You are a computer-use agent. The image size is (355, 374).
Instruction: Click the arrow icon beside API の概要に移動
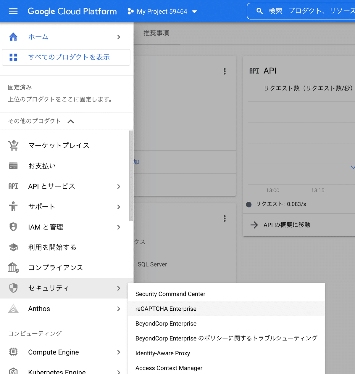(254, 225)
